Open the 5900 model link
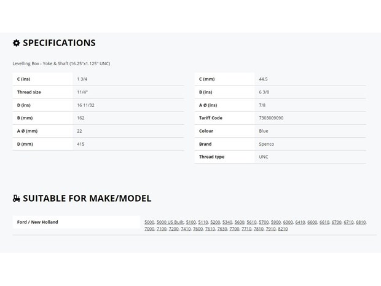The width and height of the screenshot is (381, 286). 276,222
